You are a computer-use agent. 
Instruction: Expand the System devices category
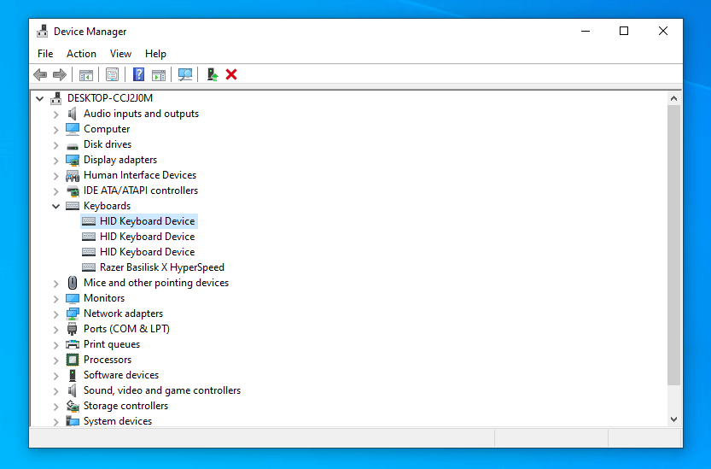(x=55, y=422)
